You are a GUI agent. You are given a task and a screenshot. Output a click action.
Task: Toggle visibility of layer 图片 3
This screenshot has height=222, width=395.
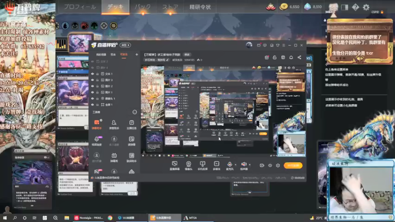point(92,80)
